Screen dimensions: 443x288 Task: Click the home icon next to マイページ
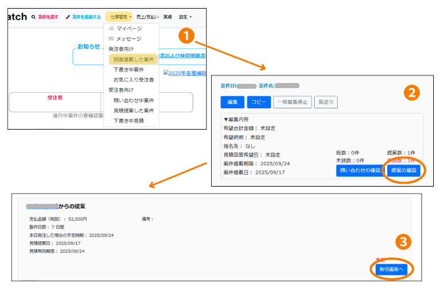click(112, 29)
